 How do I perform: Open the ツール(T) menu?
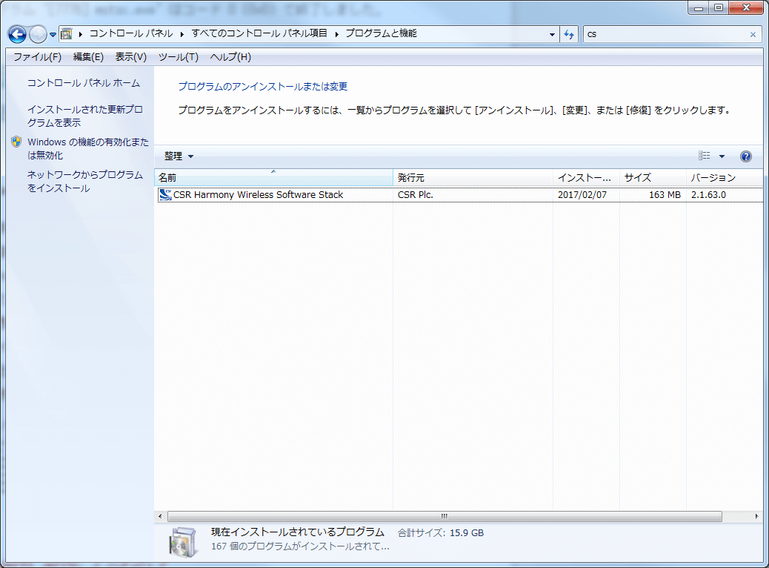click(178, 57)
